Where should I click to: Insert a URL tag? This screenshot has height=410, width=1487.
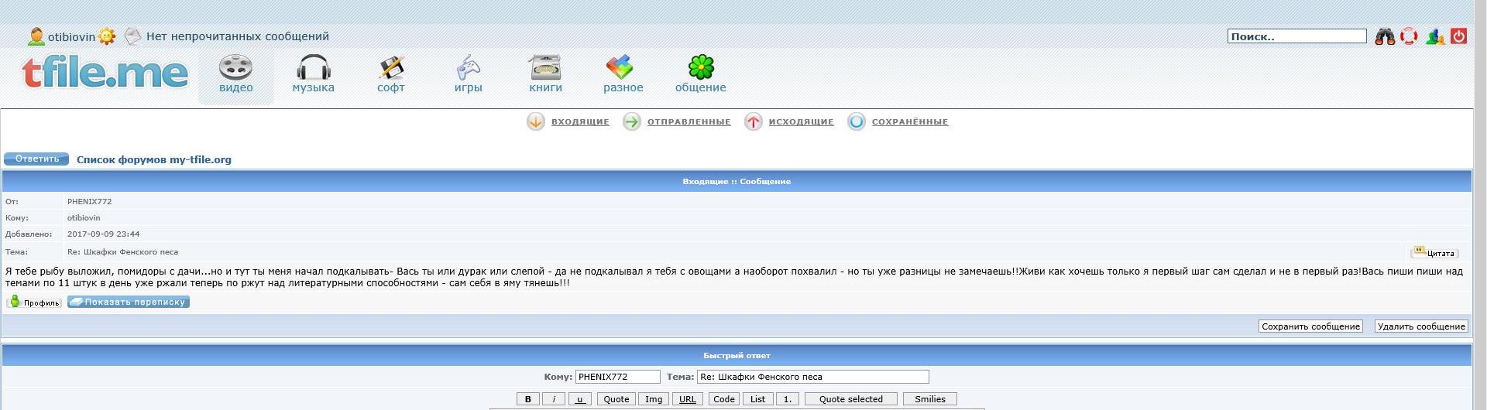pyautogui.click(x=688, y=399)
